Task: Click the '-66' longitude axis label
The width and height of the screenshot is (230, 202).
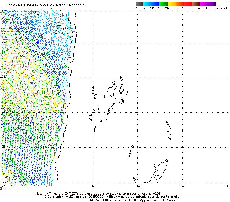Action: pos(138,186)
